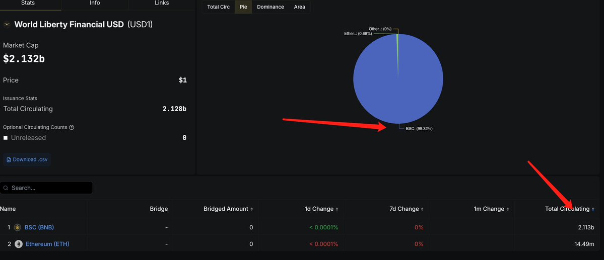Open the Links tab
This screenshot has width=604, height=260.
click(x=162, y=3)
